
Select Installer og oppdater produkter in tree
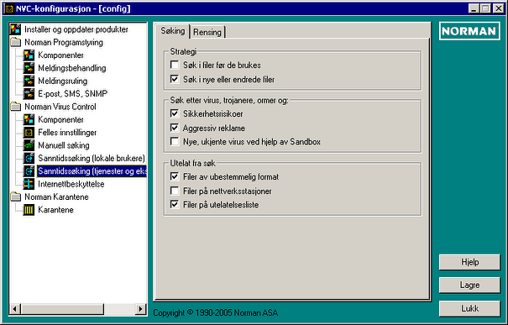[76, 29]
